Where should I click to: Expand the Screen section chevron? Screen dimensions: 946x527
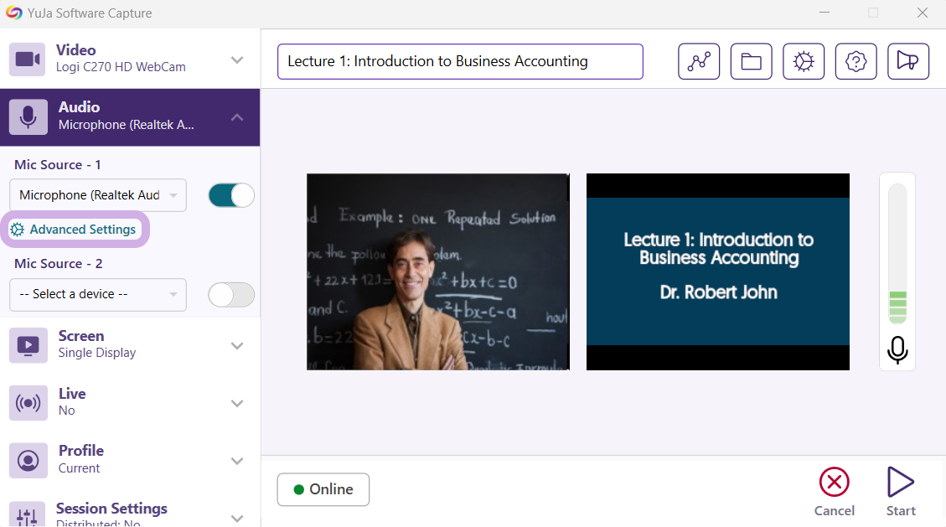(237, 346)
